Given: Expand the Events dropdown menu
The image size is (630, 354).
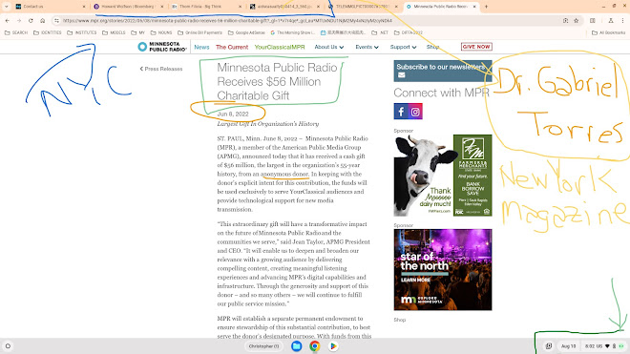Looking at the screenshot, I should (367, 47).
